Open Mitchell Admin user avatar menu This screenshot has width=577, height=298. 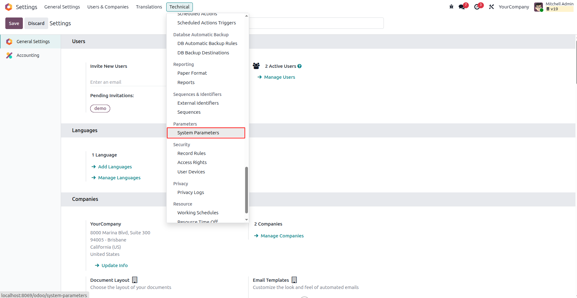click(x=538, y=7)
